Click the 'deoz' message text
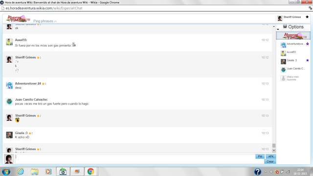The width and height of the screenshot is (313, 176). coord(18,88)
